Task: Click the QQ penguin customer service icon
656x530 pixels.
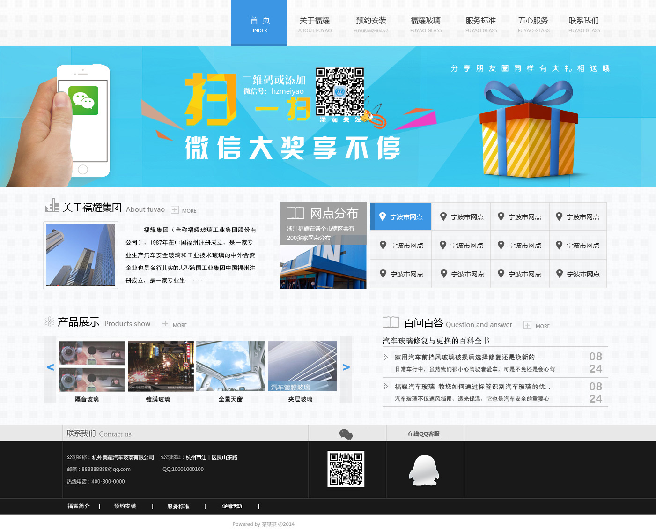Action: pyautogui.click(x=424, y=470)
